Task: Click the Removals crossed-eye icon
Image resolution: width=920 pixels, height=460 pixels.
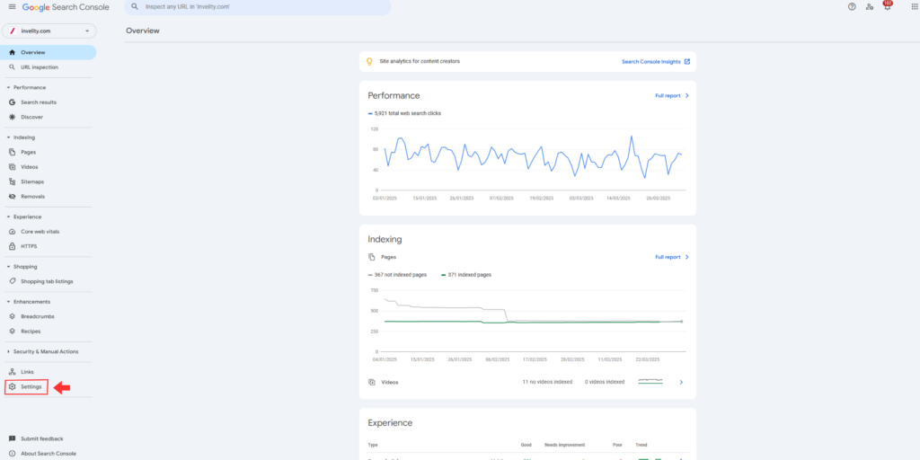Action: pos(13,197)
